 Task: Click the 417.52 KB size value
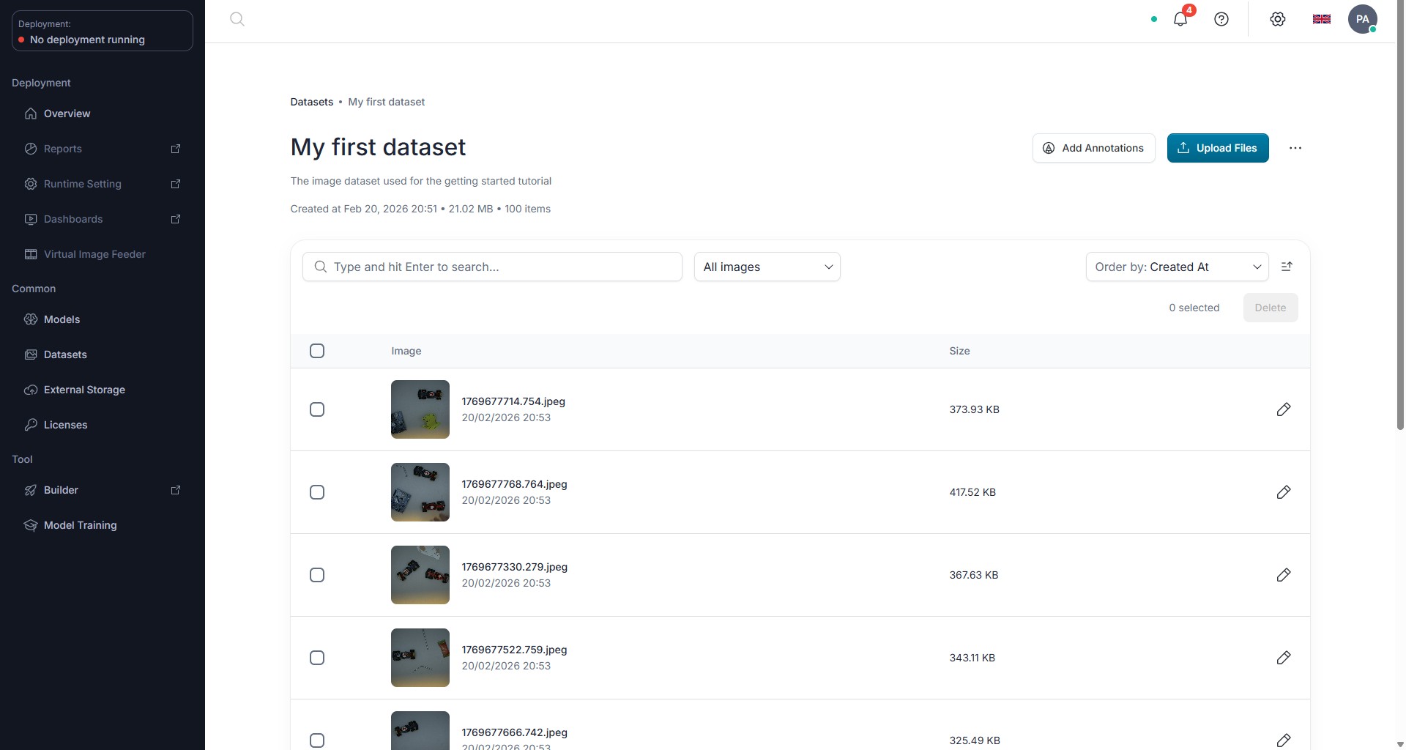tap(972, 492)
